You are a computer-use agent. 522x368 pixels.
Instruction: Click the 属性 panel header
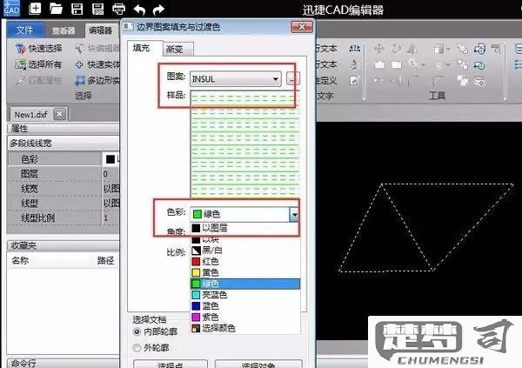[x=64, y=128]
